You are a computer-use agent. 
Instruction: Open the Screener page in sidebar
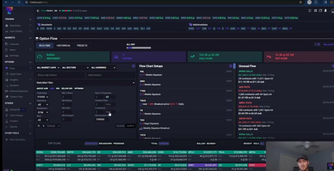[14, 85]
